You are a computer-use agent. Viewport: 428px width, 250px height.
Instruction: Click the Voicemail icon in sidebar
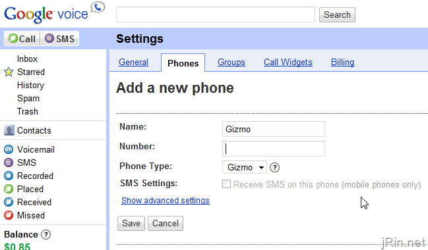click(9, 149)
